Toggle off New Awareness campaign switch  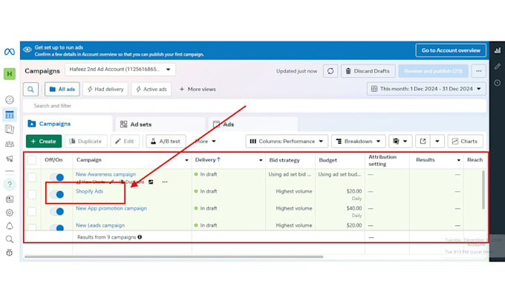[57, 177]
